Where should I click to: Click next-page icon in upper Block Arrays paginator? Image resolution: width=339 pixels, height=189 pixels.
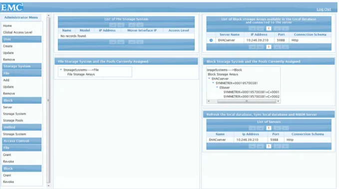[277, 28]
